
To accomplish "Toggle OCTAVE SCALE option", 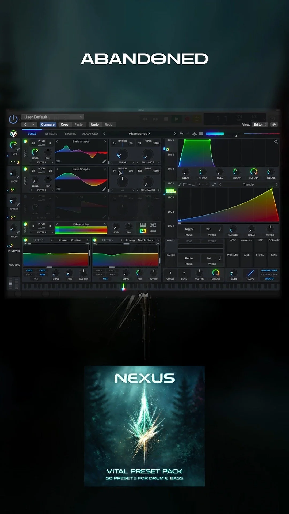I will (269, 275).
